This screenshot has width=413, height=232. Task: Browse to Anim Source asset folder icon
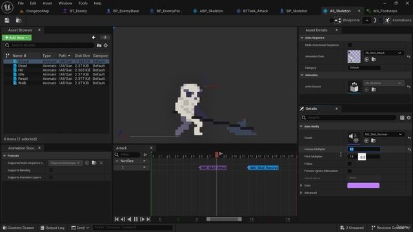pyautogui.click(x=374, y=90)
